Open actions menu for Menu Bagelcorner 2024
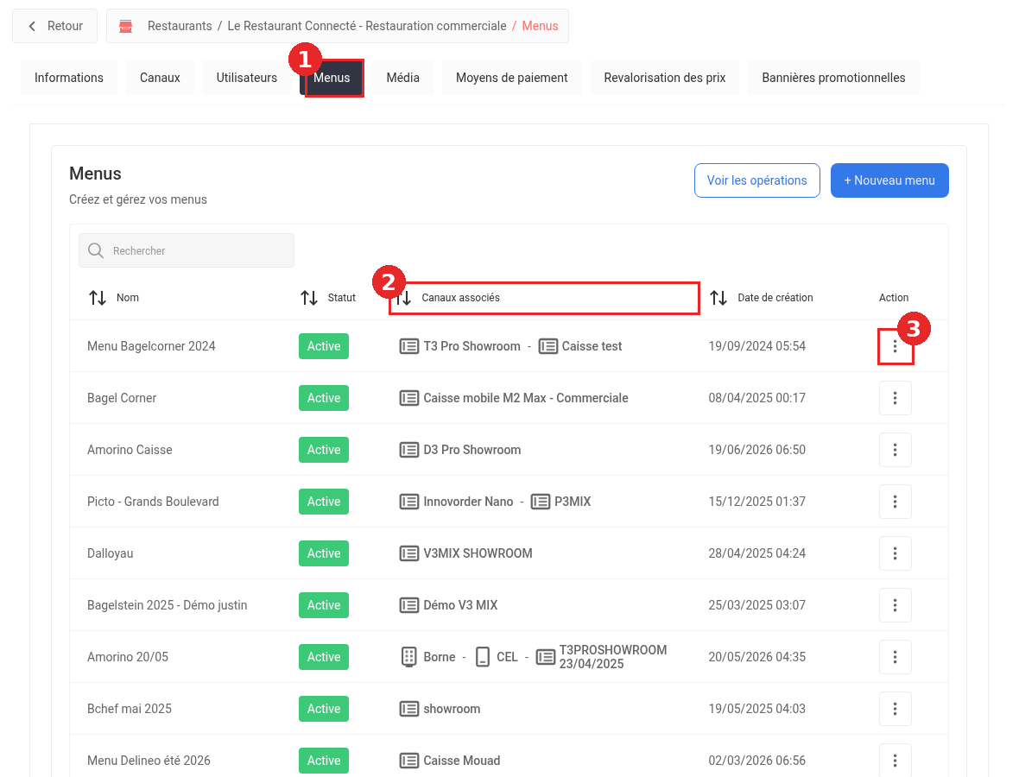1019x777 pixels. pyautogui.click(x=895, y=346)
